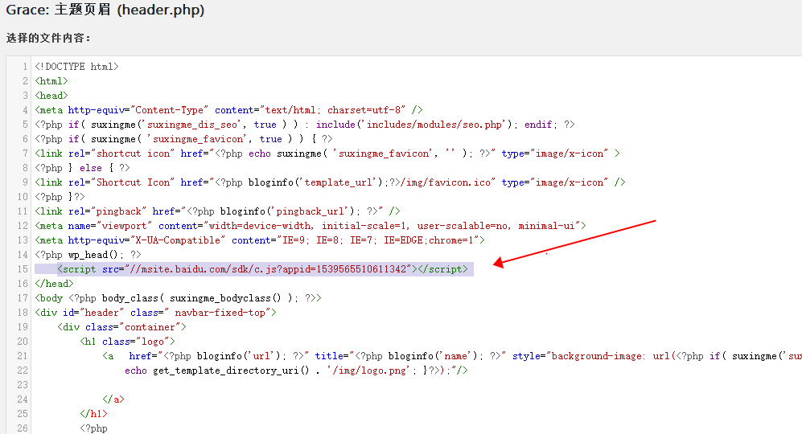Click the body_class PHP body tag line
802x434 pixels.
coord(178,298)
